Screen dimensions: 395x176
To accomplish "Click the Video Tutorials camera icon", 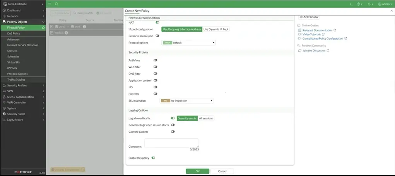I will (x=300, y=35).
